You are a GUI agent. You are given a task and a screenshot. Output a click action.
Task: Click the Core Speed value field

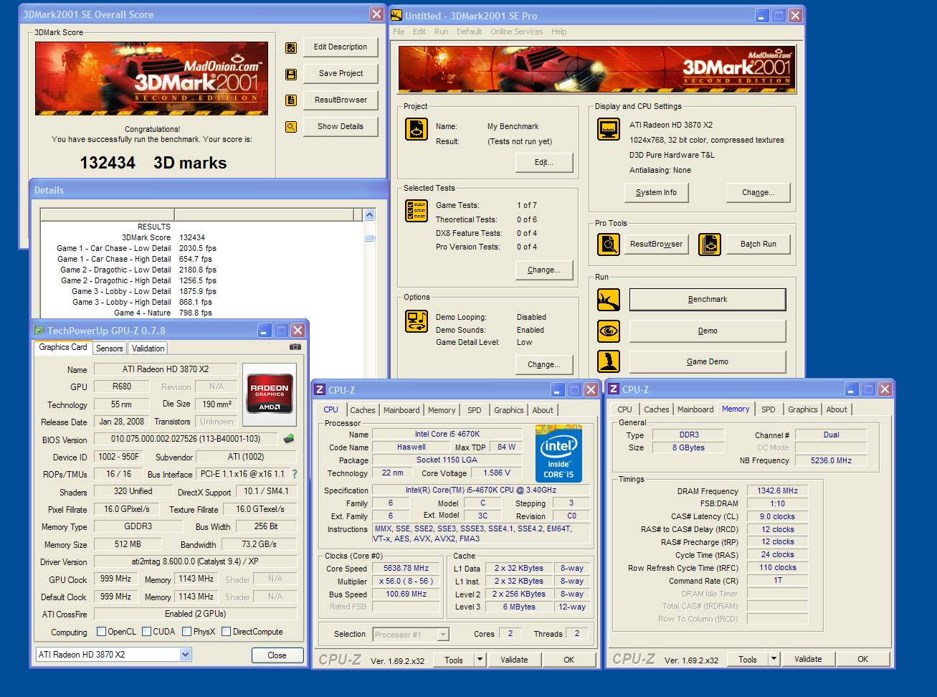coord(406,568)
